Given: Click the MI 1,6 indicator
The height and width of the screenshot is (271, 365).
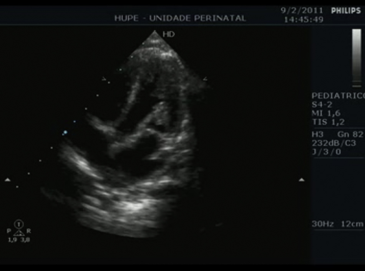Looking at the screenshot, I should coord(326,113).
